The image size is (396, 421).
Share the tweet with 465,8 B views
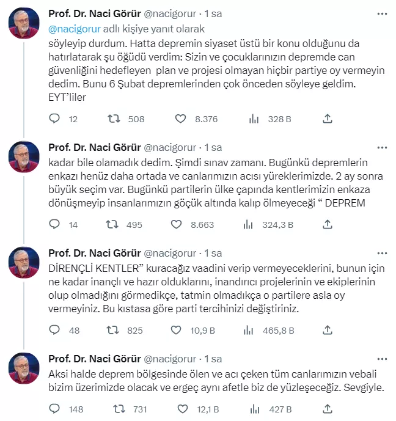click(x=327, y=331)
